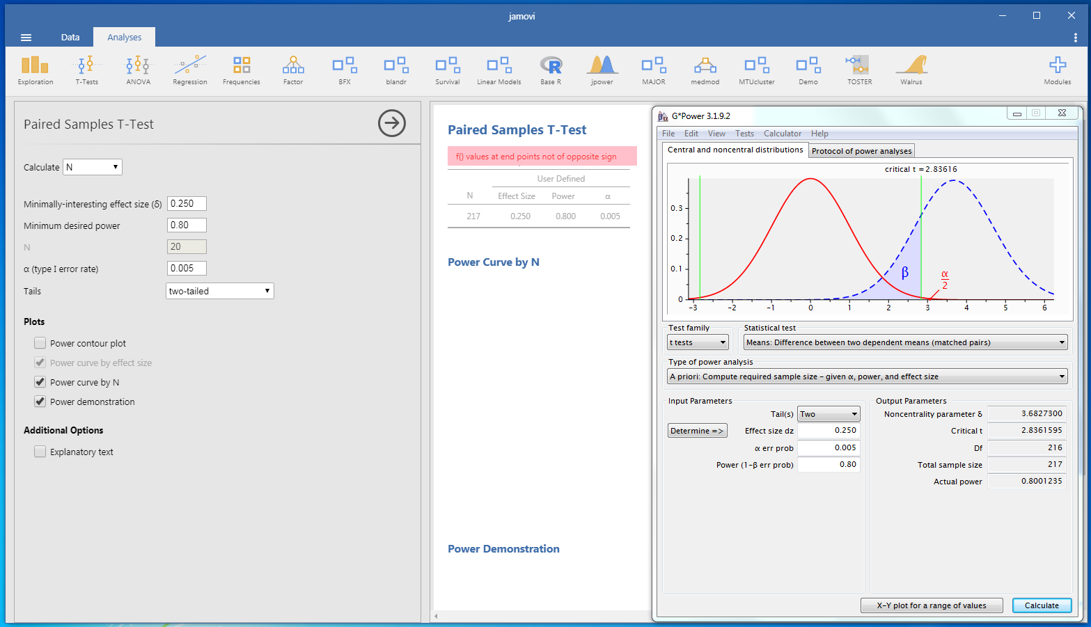Click the Minimally-interesting effect size field

point(187,204)
